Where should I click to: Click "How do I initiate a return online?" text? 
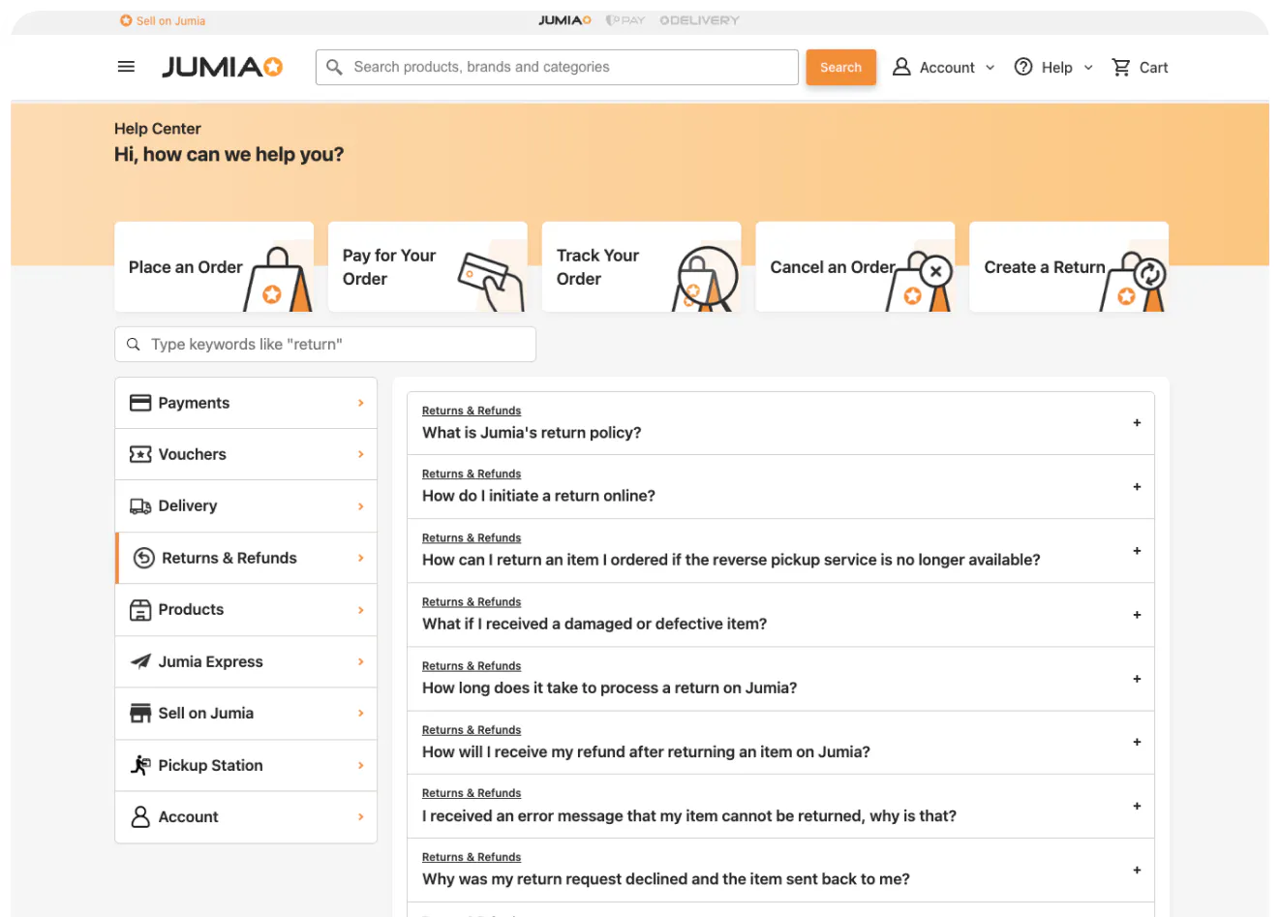pyautogui.click(x=538, y=496)
